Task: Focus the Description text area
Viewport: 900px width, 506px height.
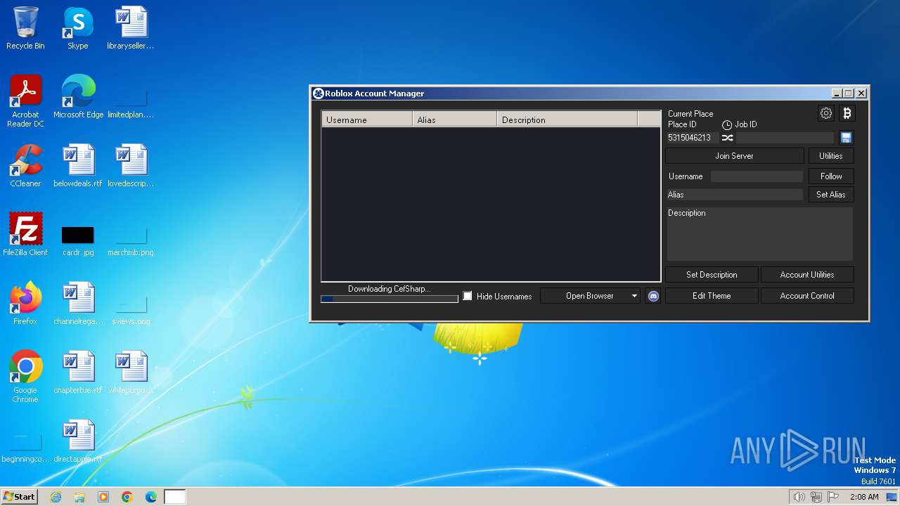Action: click(x=759, y=234)
